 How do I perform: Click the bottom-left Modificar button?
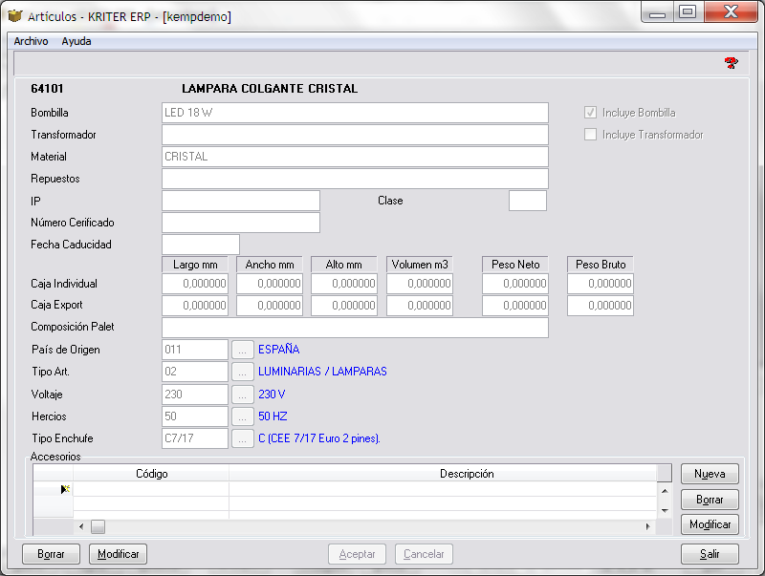pyautogui.click(x=119, y=554)
